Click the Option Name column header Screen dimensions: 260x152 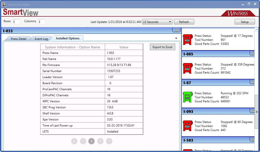(73, 47)
